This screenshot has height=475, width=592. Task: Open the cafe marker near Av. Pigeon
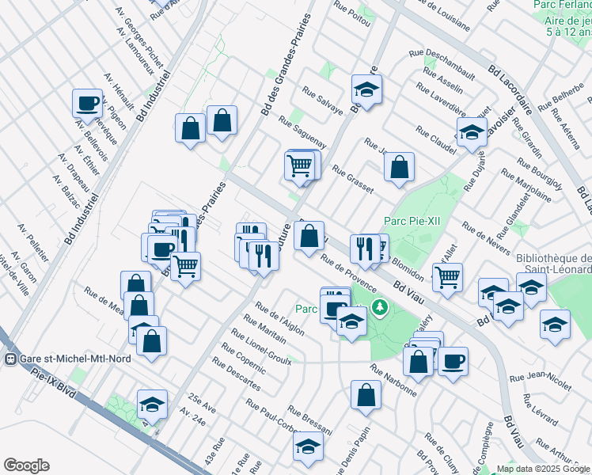(88, 104)
